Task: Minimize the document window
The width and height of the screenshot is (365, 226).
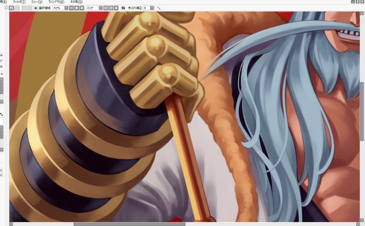Action: 353,2
